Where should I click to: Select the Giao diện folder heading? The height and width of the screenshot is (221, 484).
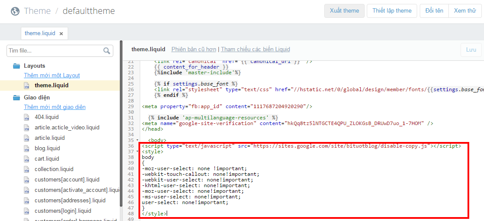click(37, 98)
